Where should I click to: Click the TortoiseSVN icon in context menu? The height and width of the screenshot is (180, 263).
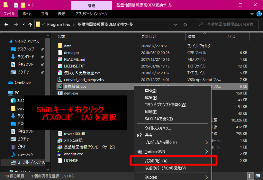click(x=140, y=151)
